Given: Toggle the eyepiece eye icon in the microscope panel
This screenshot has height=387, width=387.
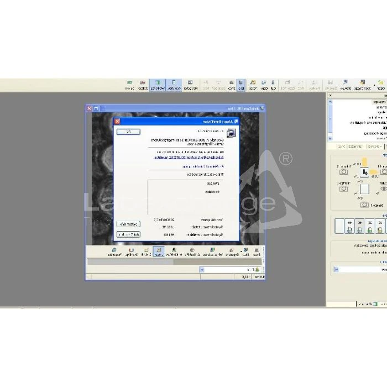Looking at the screenshot, I should pos(383,188).
